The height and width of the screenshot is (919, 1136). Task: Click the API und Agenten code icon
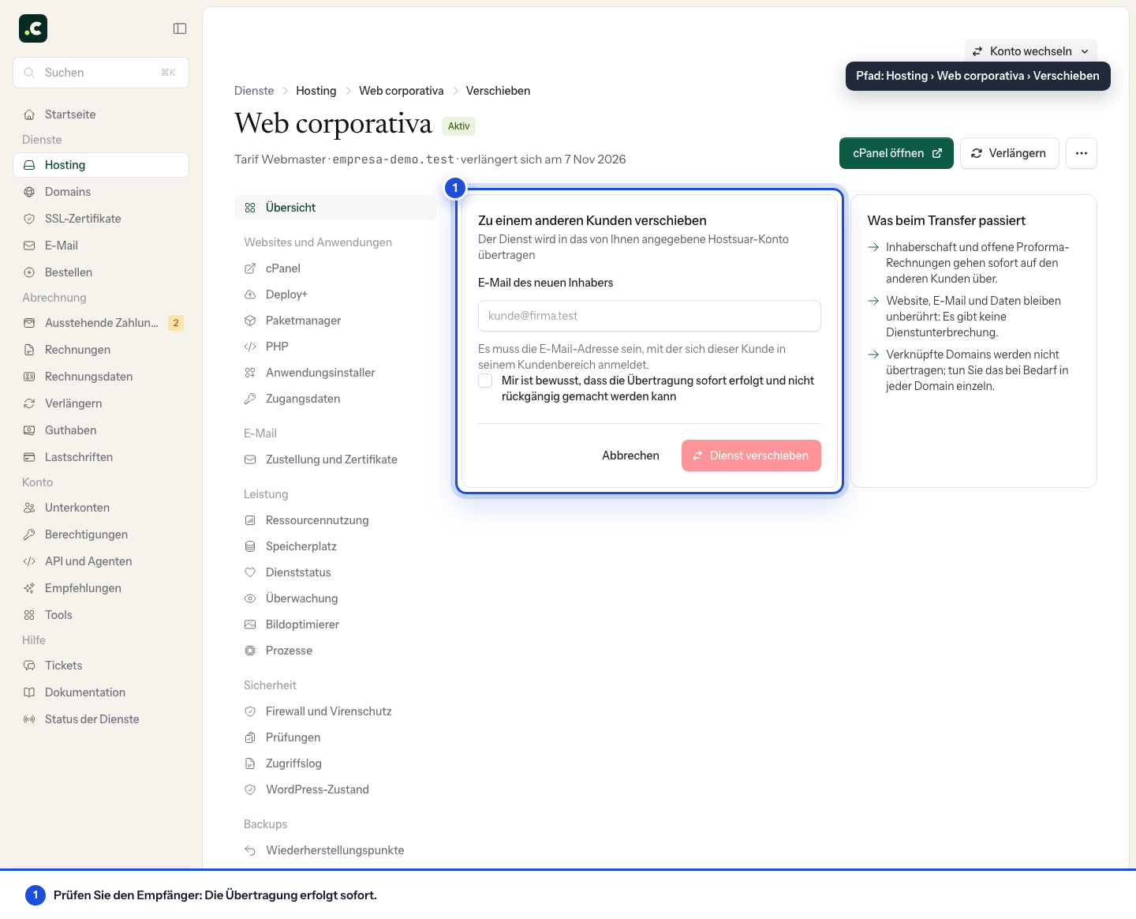tap(29, 561)
